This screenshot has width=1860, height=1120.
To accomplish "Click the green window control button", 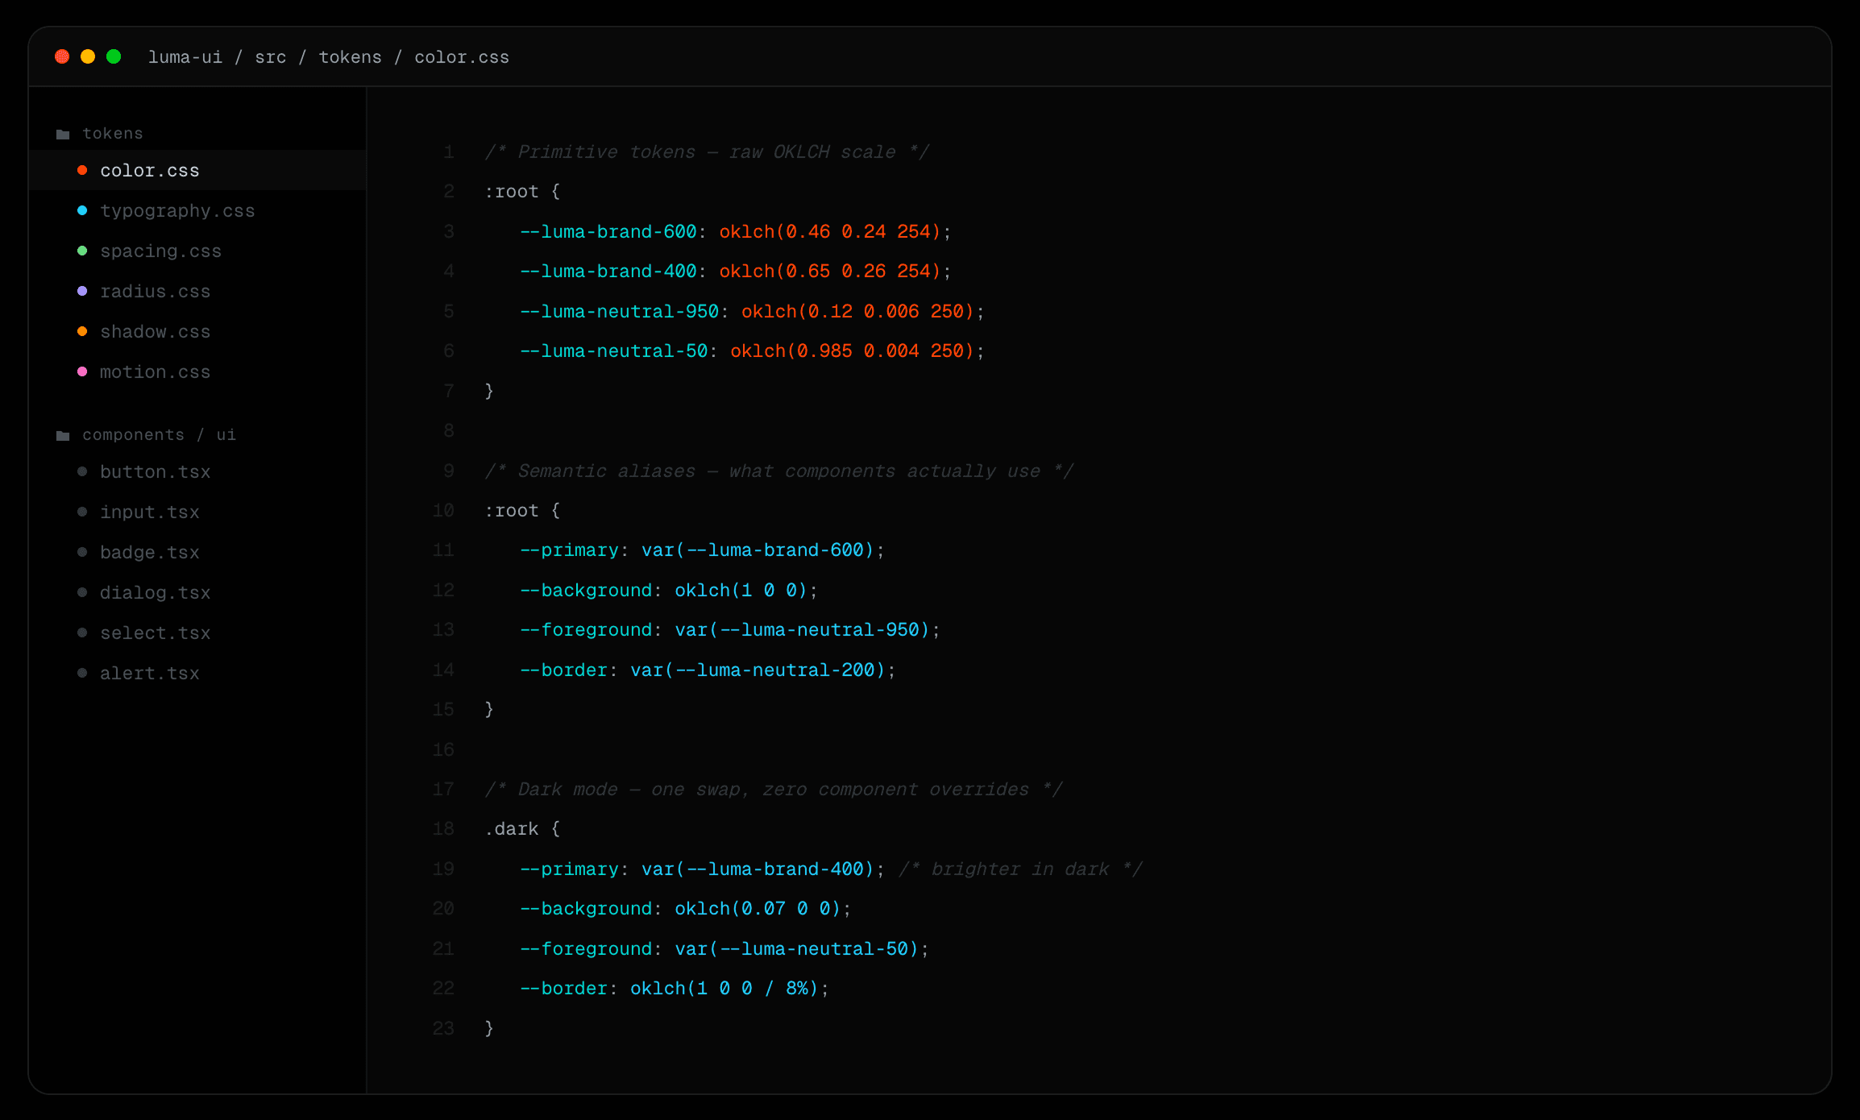I will point(115,56).
